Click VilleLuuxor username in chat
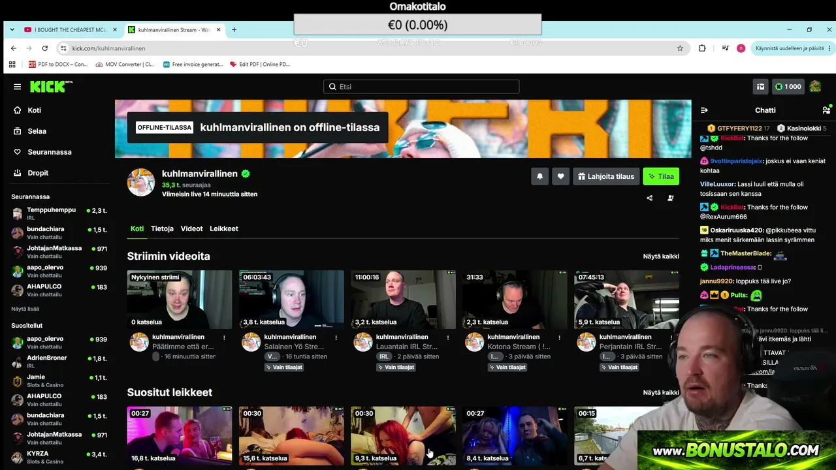The height and width of the screenshot is (470, 836). (718, 184)
